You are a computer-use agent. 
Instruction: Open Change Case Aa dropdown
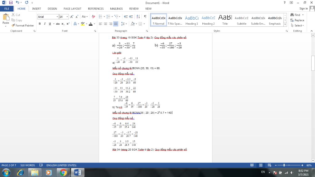85,17
